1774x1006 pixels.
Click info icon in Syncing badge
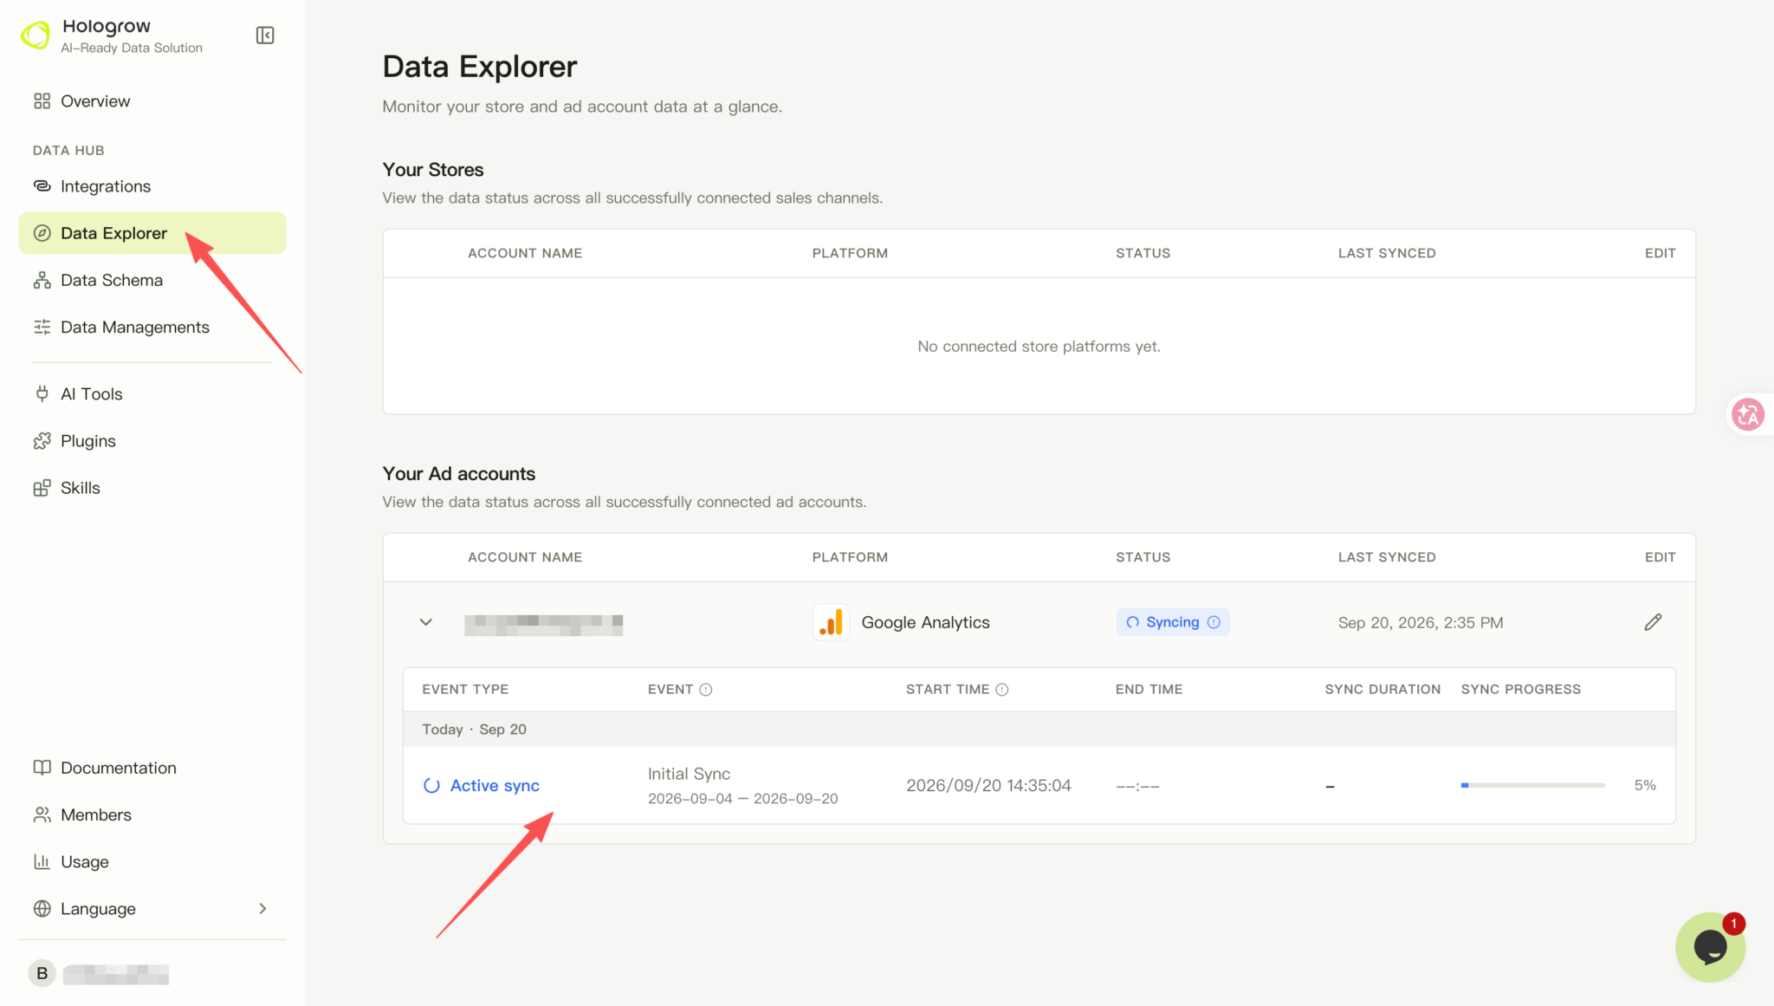1214,622
